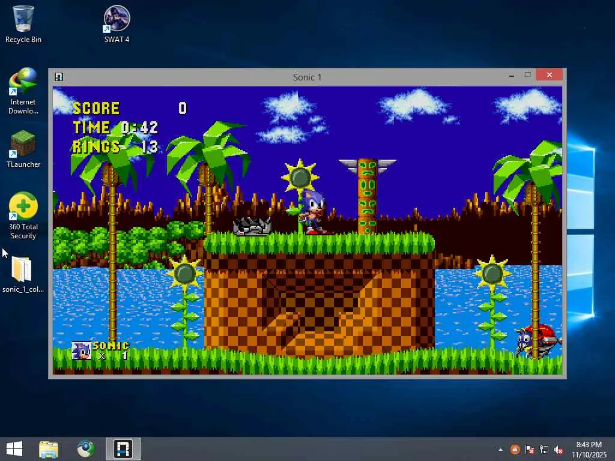Open the network status tray icon

coord(544,450)
